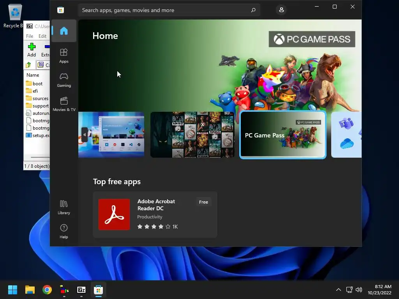The height and width of the screenshot is (299, 399).
Task: Open the clock and date panel
Action: coord(380,290)
